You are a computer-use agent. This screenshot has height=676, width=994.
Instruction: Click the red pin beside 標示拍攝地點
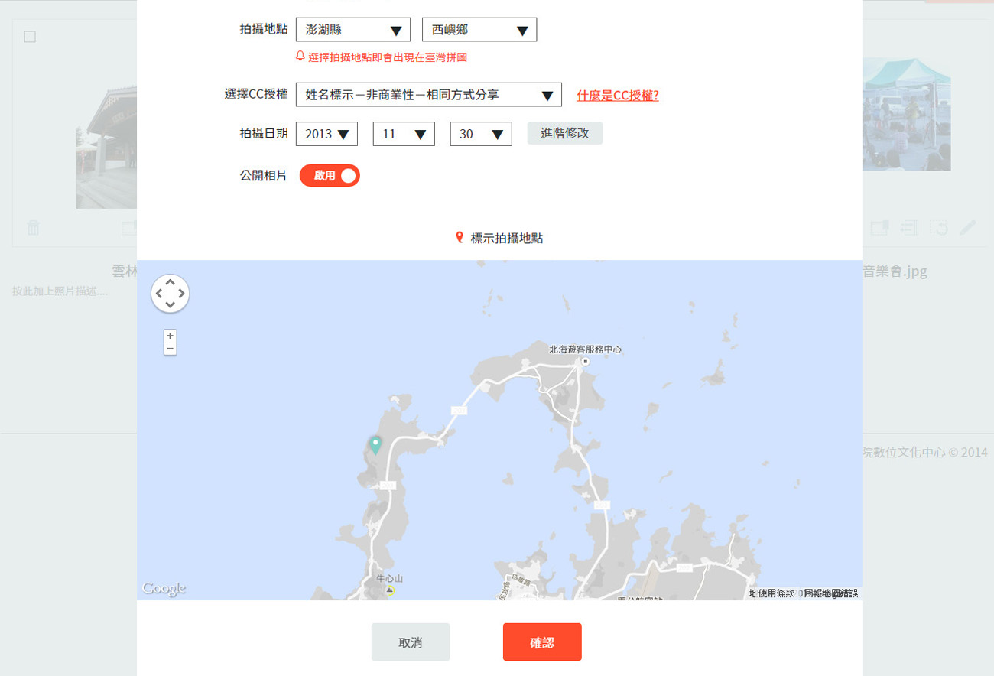[459, 238]
